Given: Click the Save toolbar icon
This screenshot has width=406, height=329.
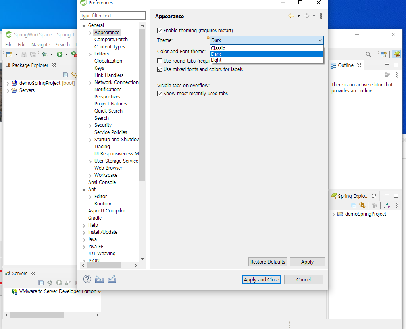Looking at the screenshot, I should pyautogui.click(x=24, y=54).
